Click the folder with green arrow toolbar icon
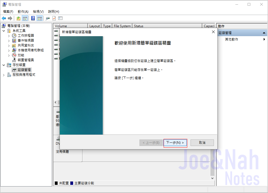The width and height of the screenshot is (268, 193). (18, 18)
